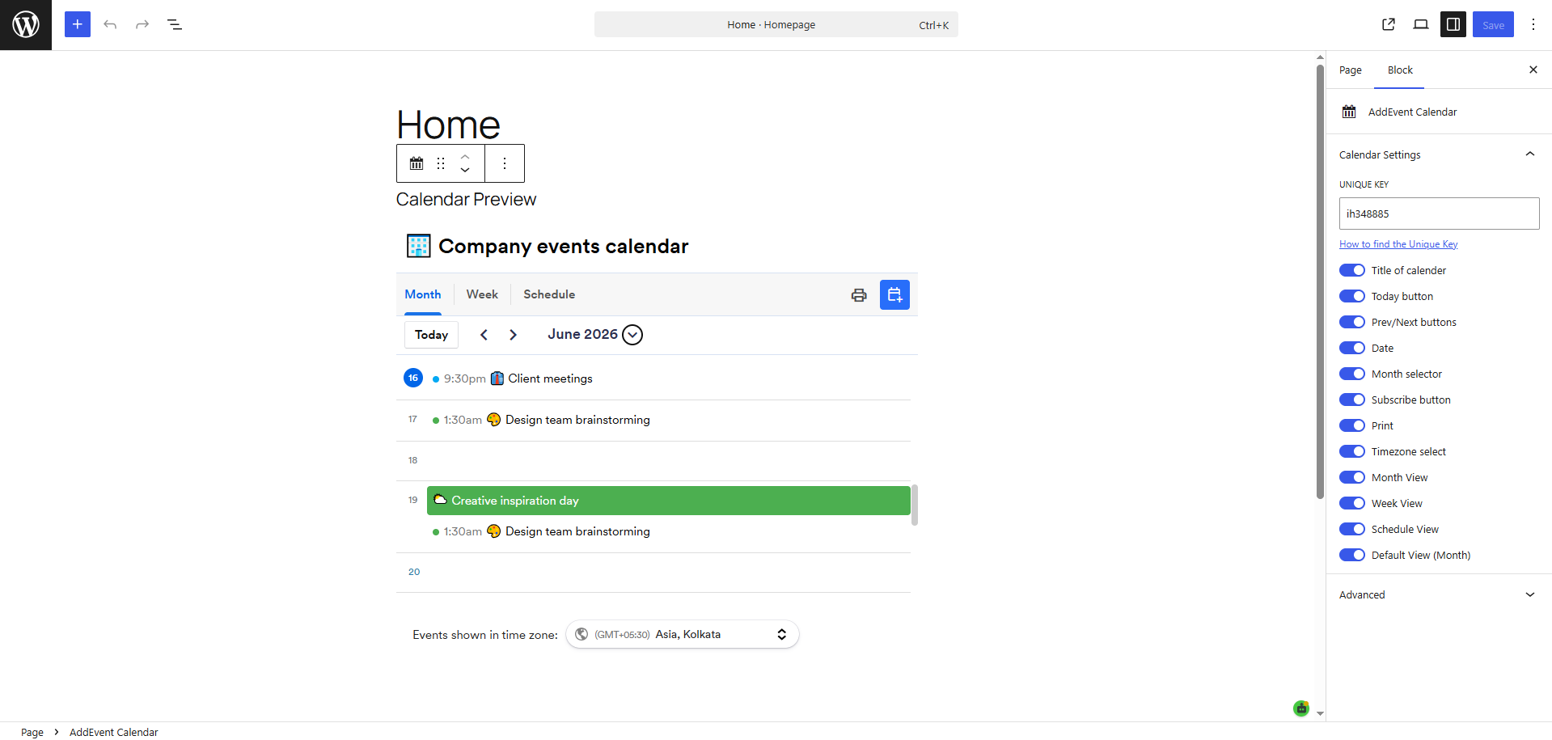Go to next month arrow

point(513,335)
